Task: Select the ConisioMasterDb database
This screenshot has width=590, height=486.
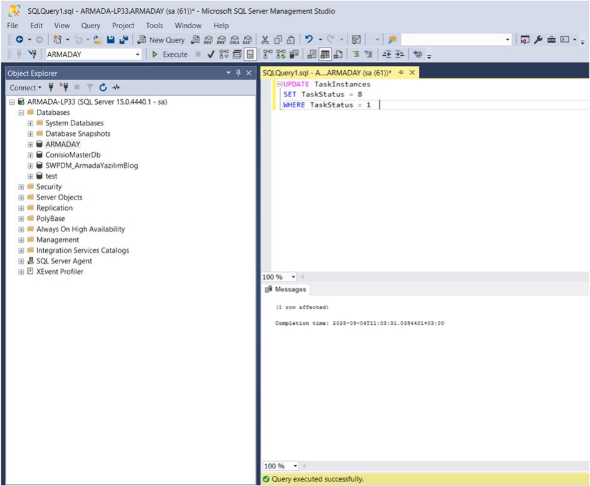Action: pyautogui.click(x=73, y=155)
